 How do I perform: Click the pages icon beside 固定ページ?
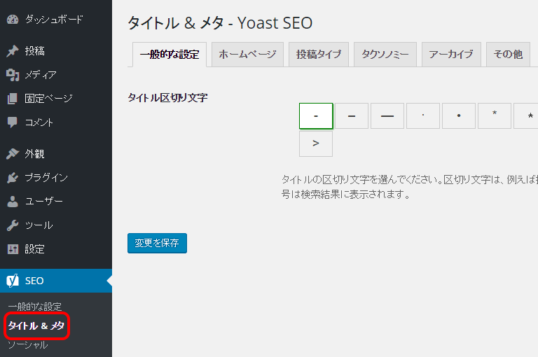click(x=13, y=99)
